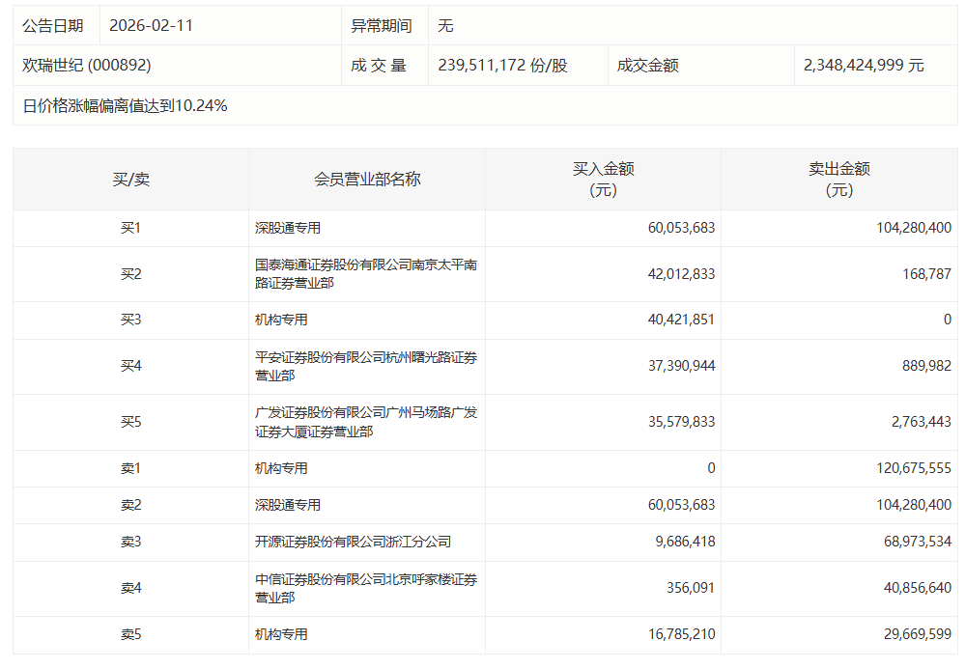Click the announcement date 2026-02-11
Viewport: 966px width, 669px height.
[x=151, y=26]
